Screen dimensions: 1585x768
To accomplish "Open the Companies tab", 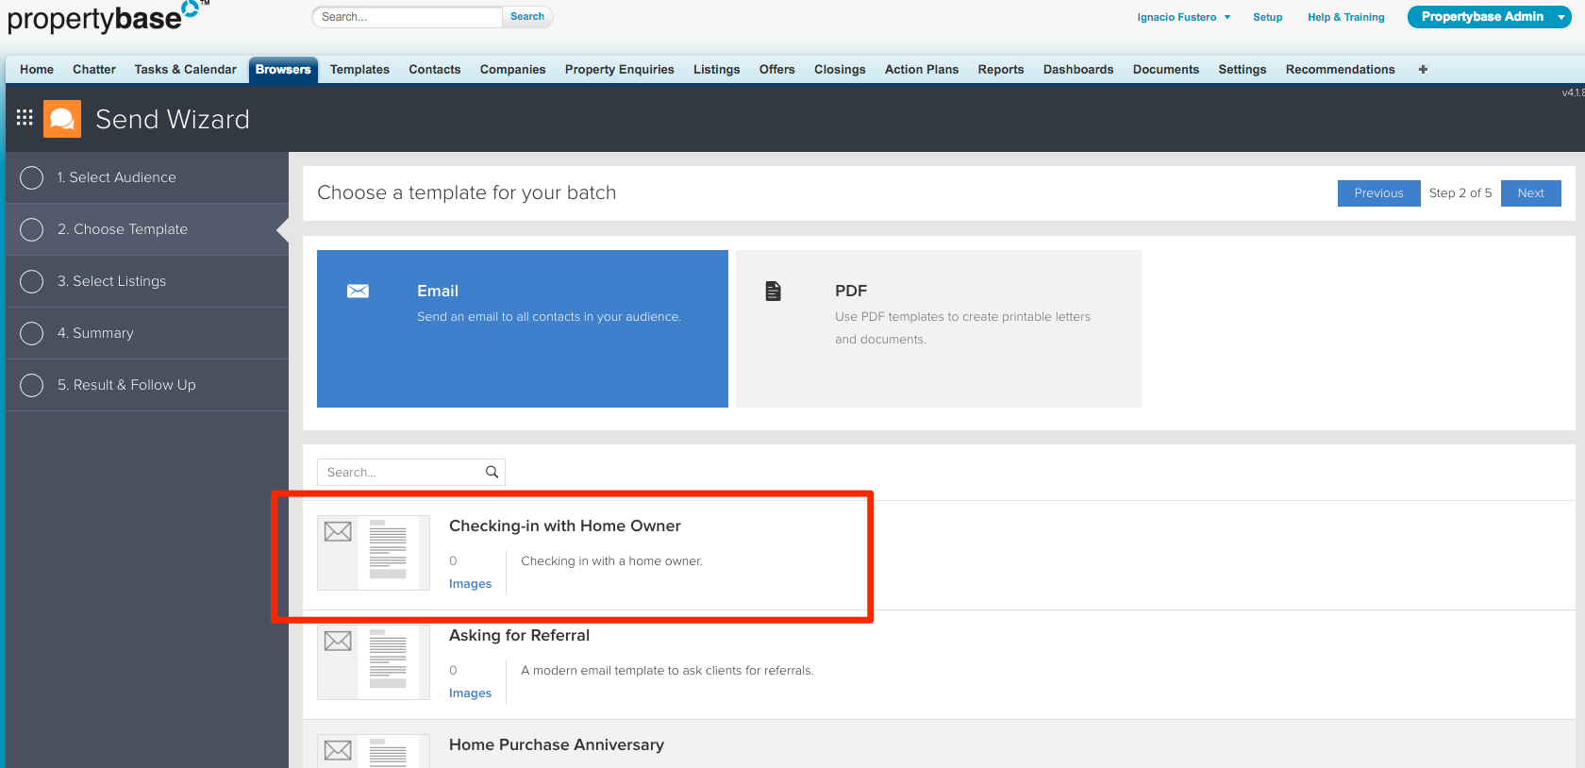I will click(513, 69).
